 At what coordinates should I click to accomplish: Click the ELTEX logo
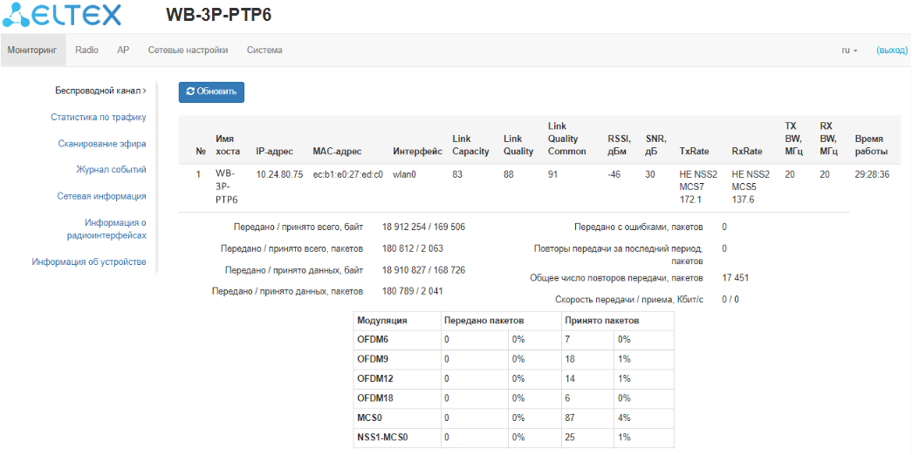coord(62,15)
